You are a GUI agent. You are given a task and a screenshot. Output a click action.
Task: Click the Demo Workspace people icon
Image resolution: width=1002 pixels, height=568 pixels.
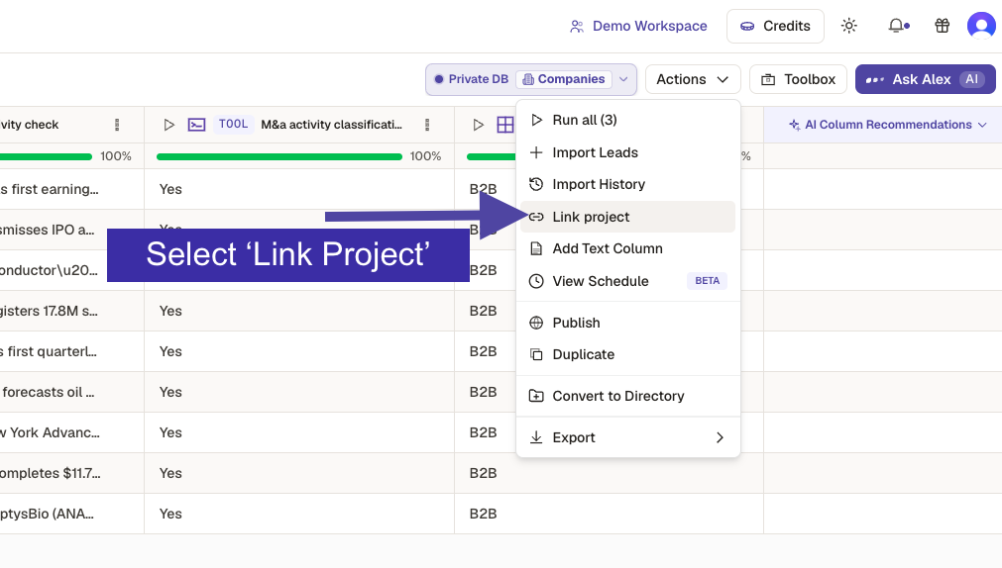577,26
